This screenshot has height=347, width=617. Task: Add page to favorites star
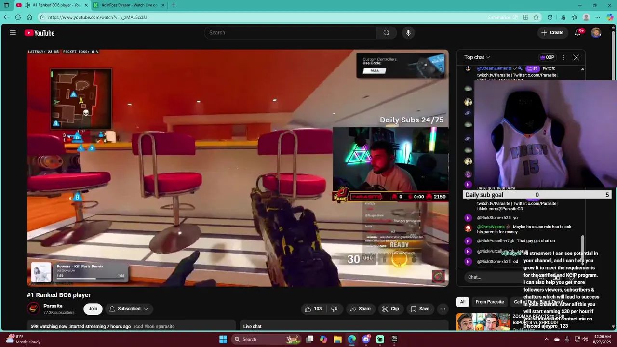[x=536, y=17]
